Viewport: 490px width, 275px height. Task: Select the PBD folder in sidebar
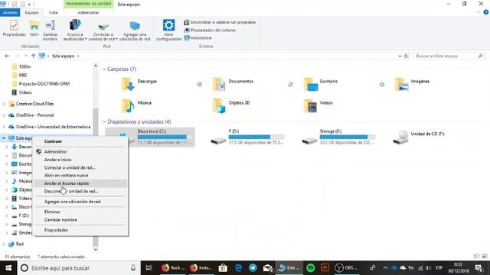pyautogui.click(x=19, y=75)
